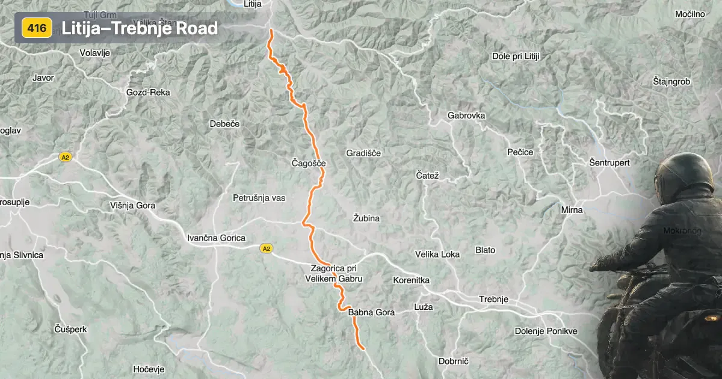Click the Višnja Gora label

pos(132,206)
